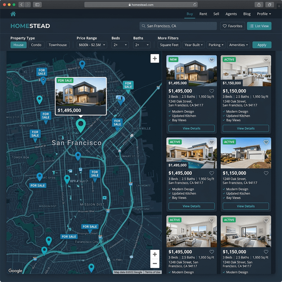The width and height of the screenshot is (282, 282).
Task: Go to the Rent tab
Action: [203, 14]
